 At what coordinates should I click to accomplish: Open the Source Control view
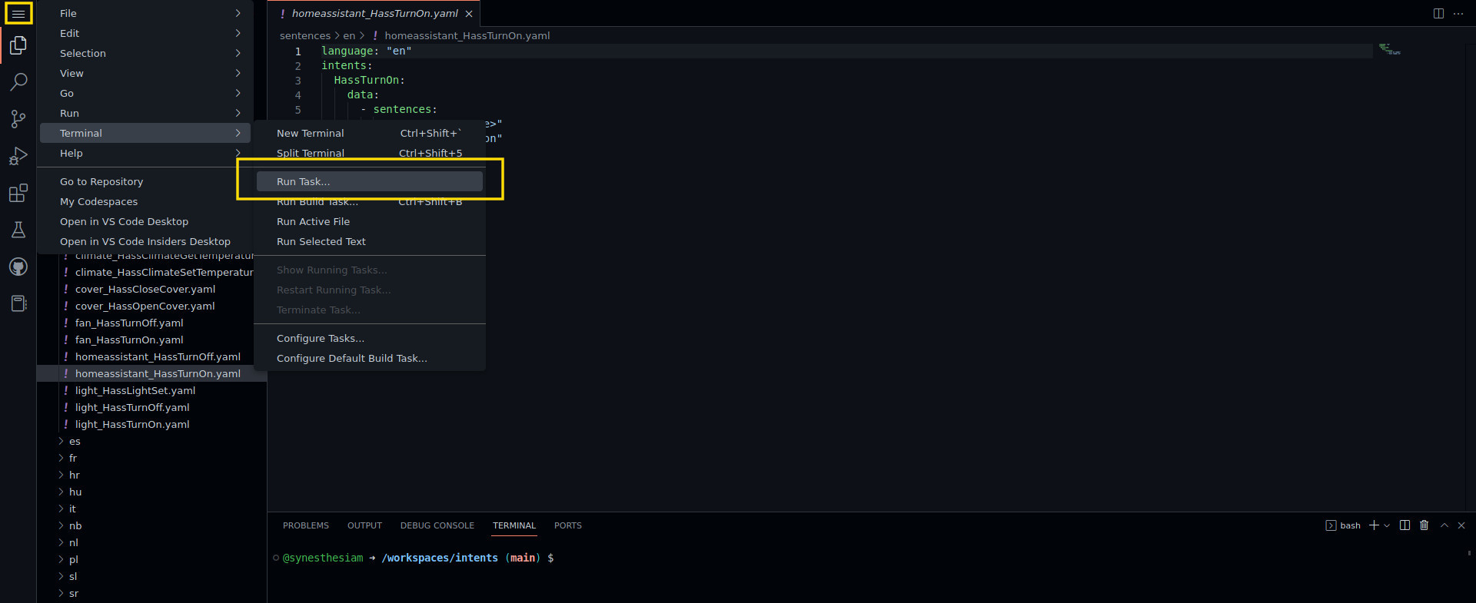click(x=18, y=118)
